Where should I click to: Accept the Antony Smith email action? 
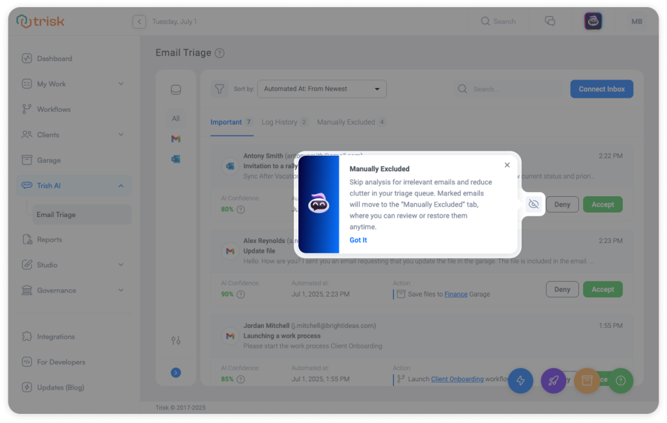tap(603, 204)
